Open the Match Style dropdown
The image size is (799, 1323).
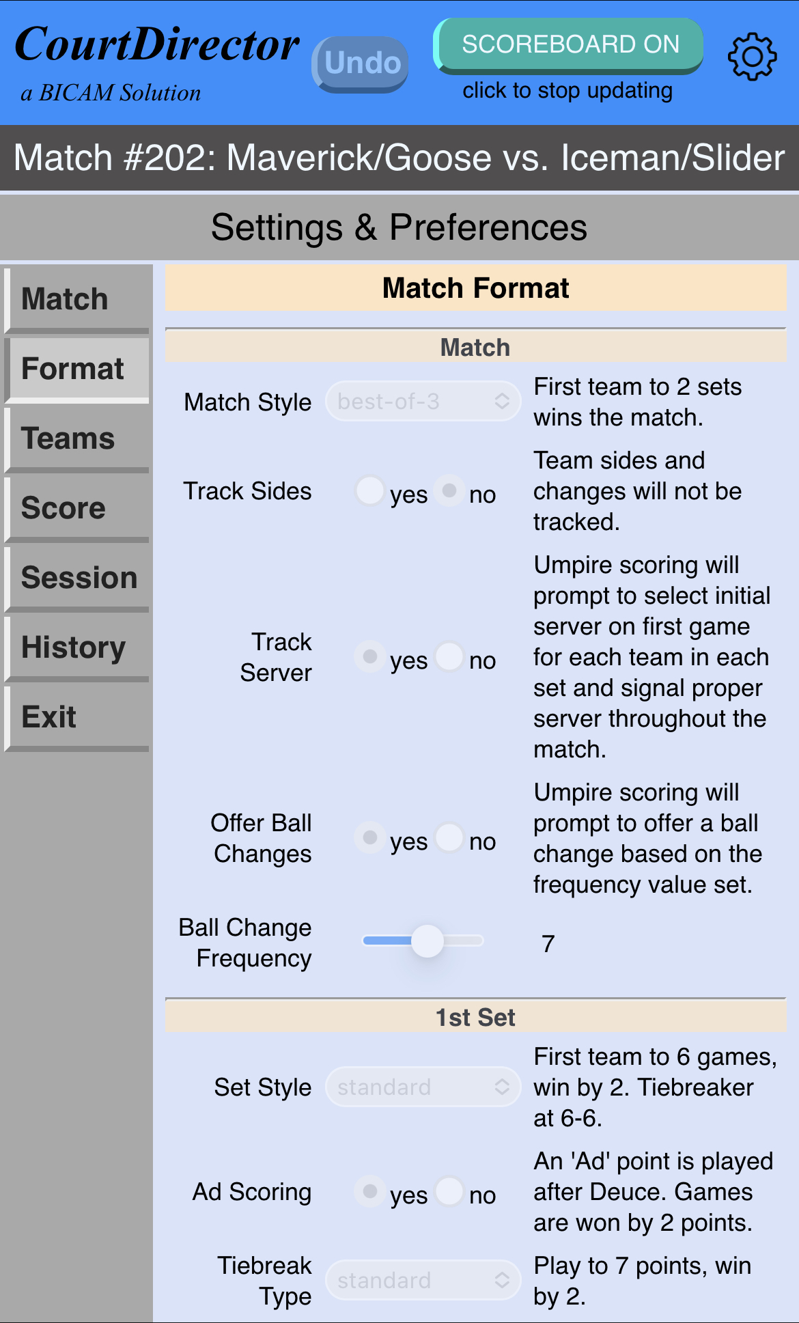[x=423, y=402]
